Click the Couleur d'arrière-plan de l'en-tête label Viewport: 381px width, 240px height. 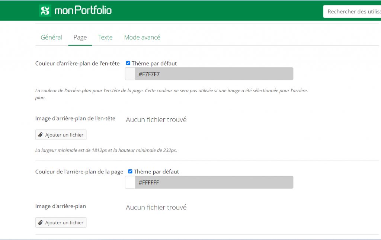77,64
